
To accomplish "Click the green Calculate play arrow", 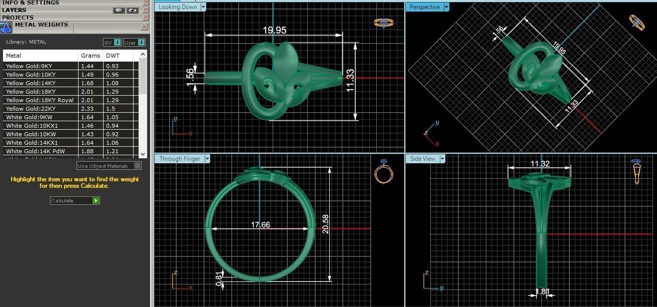I will tap(96, 200).
